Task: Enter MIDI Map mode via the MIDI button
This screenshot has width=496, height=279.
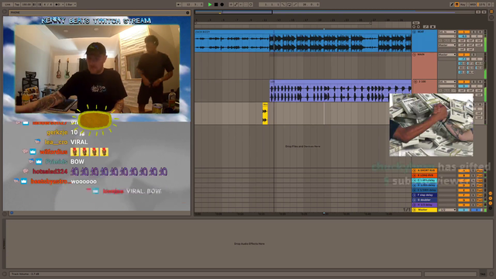Action: coord(473,5)
